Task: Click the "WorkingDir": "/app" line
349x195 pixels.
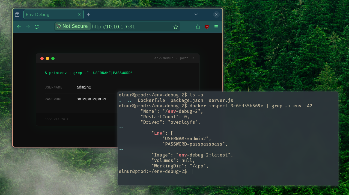Action: (180, 166)
